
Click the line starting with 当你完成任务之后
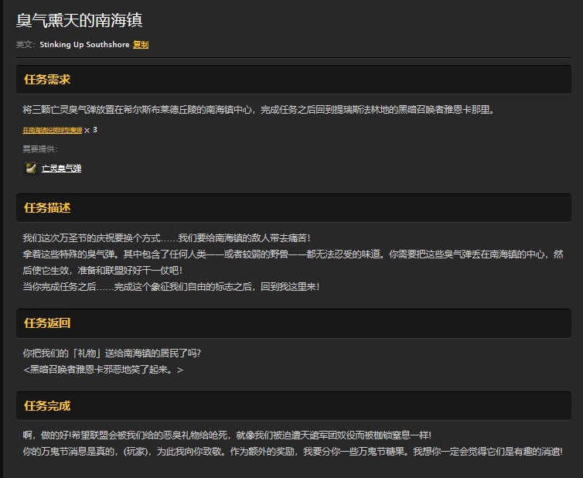pyautogui.click(x=170, y=286)
